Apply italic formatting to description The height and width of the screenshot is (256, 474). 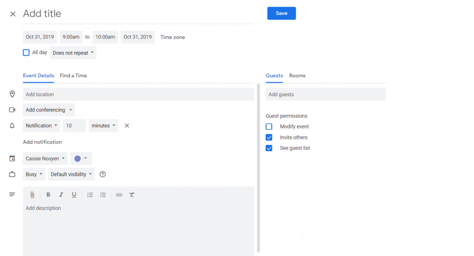(x=61, y=195)
